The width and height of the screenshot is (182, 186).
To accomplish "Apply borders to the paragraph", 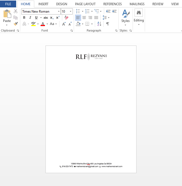I will point(87,24).
